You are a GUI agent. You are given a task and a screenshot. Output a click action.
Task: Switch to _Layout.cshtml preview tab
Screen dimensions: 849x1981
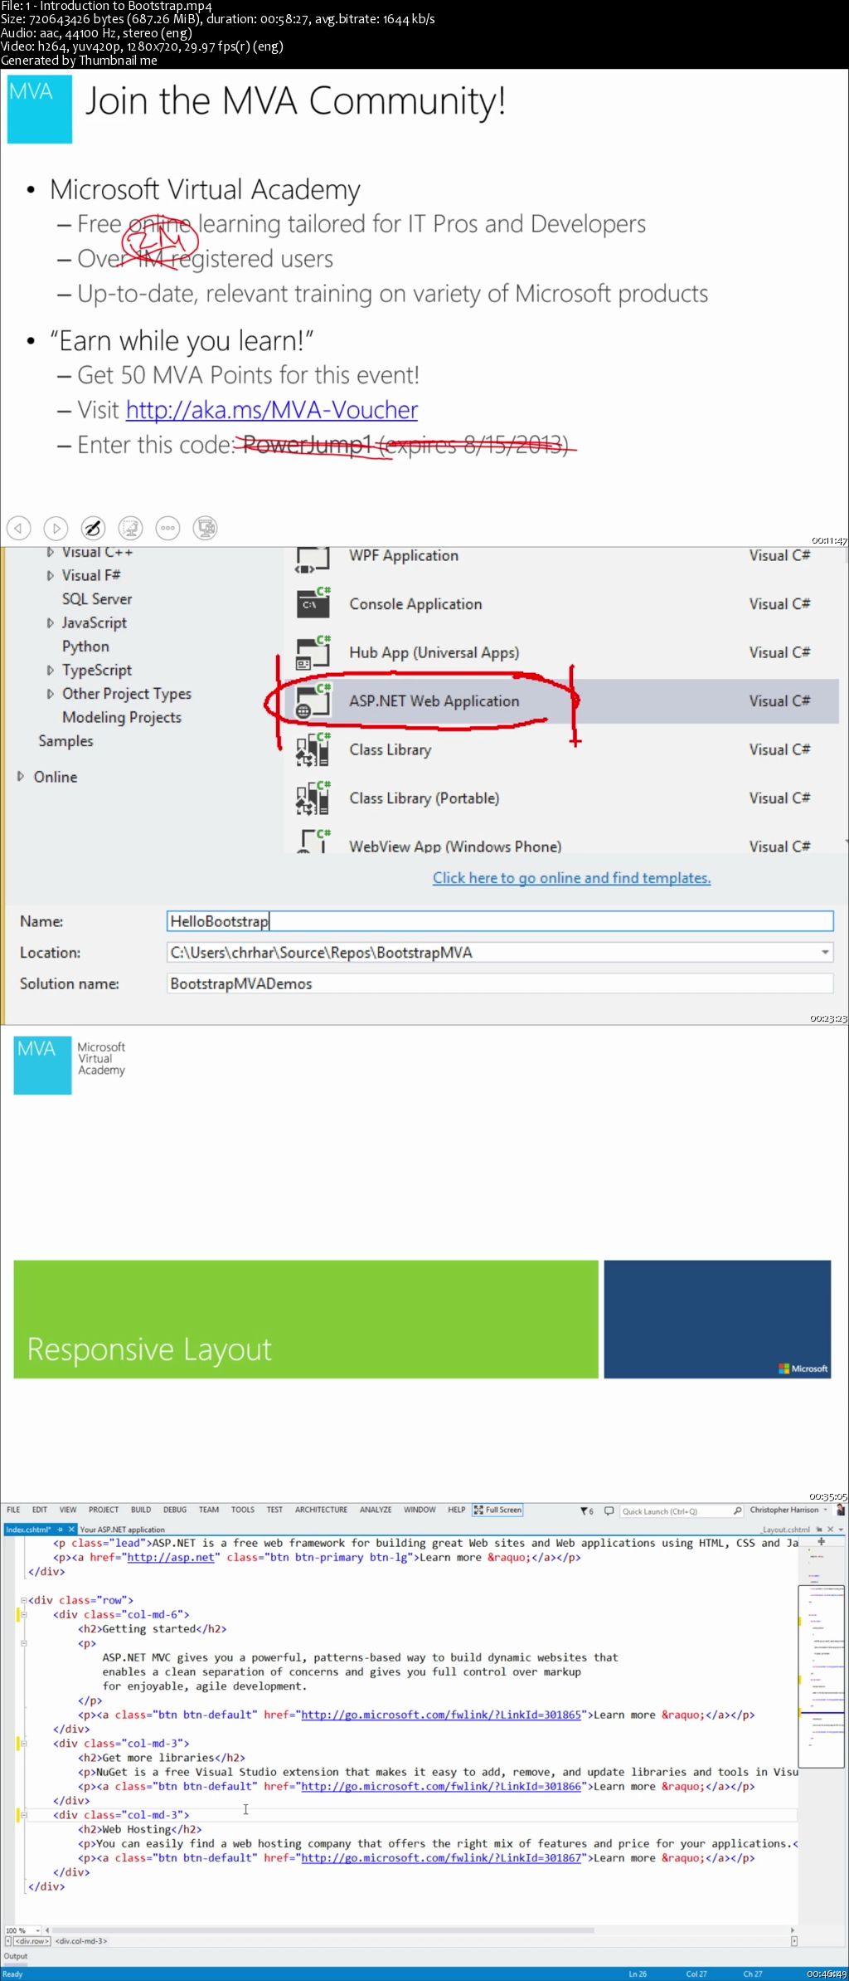(786, 1529)
